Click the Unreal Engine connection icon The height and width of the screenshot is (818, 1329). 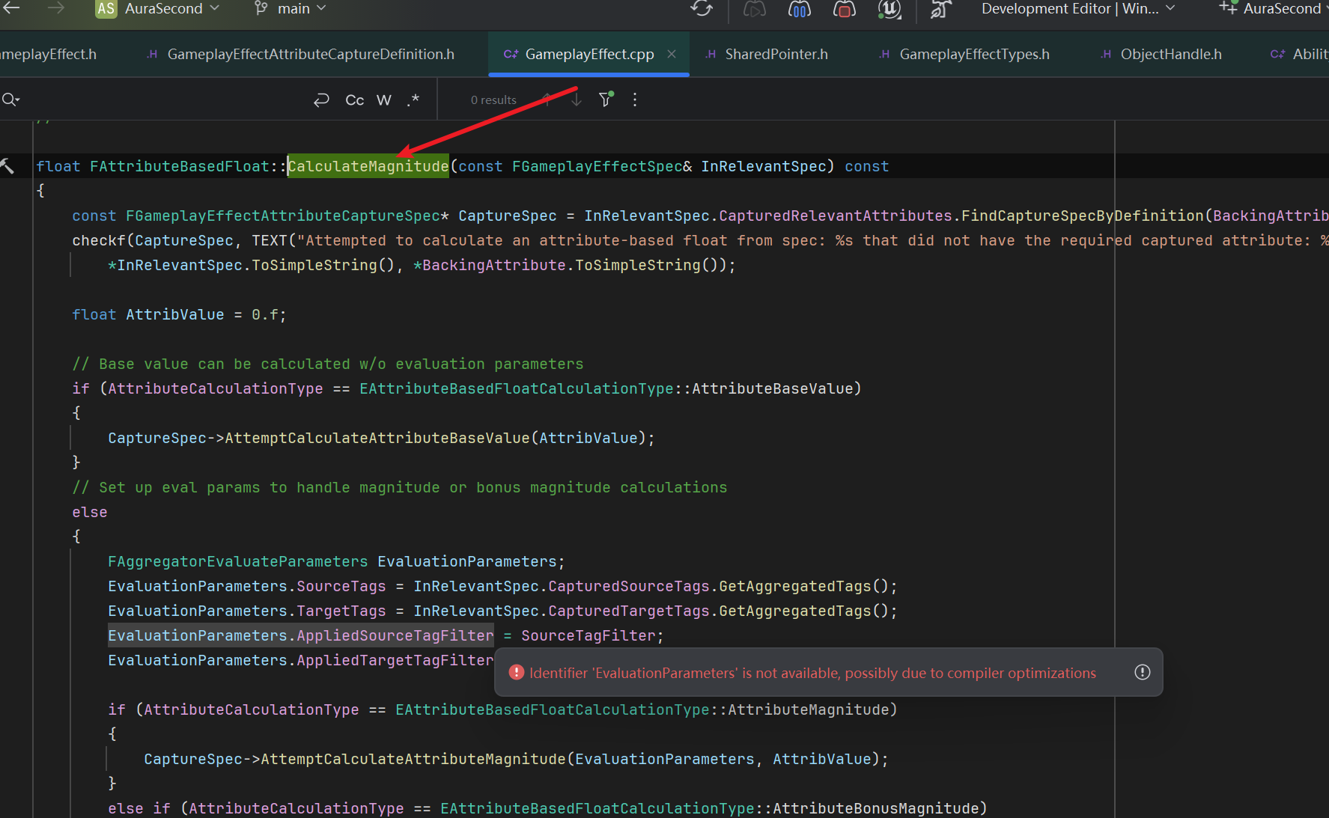tap(889, 9)
